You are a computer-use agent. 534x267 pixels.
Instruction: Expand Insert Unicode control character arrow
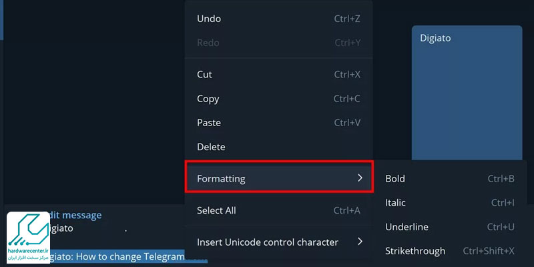tap(360, 242)
